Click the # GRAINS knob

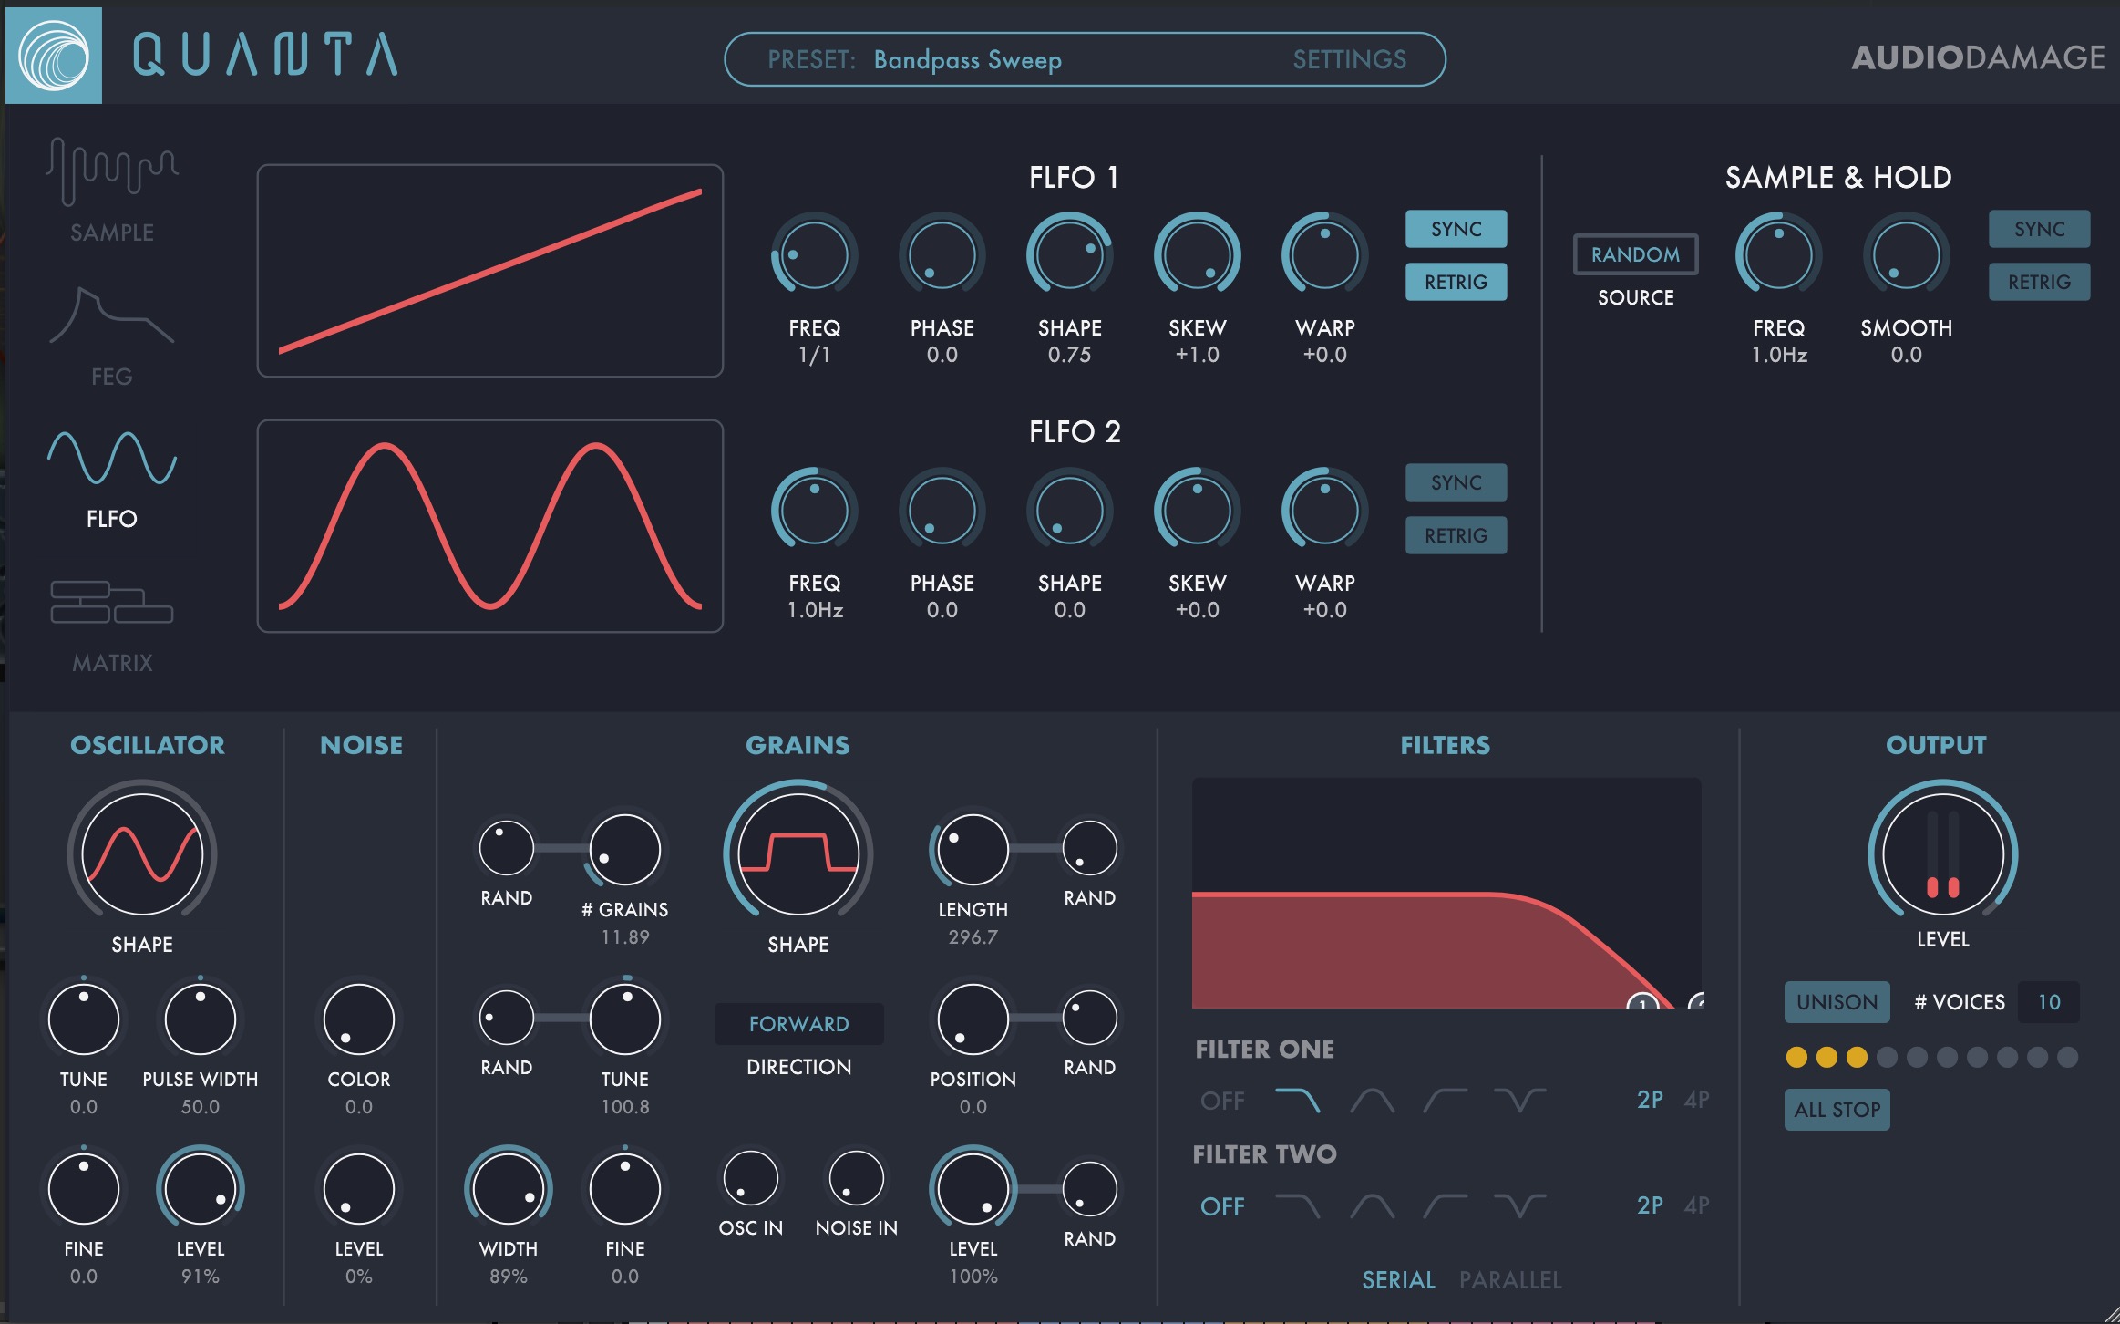click(x=624, y=850)
